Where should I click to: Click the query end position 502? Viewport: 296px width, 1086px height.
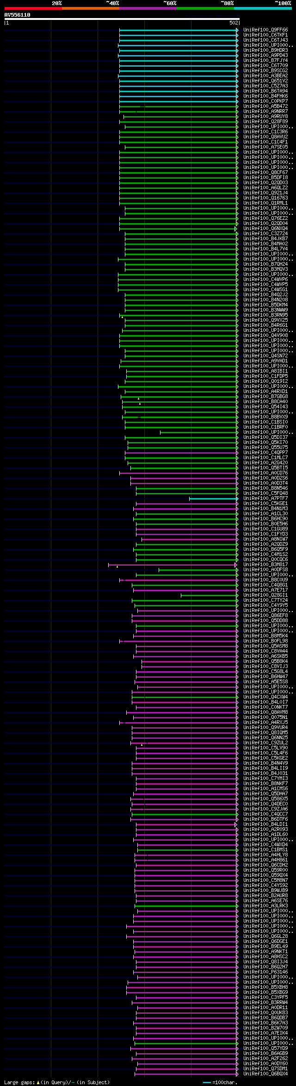coord(234,23)
